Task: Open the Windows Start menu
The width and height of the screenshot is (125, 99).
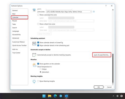Action: [44, 96]
